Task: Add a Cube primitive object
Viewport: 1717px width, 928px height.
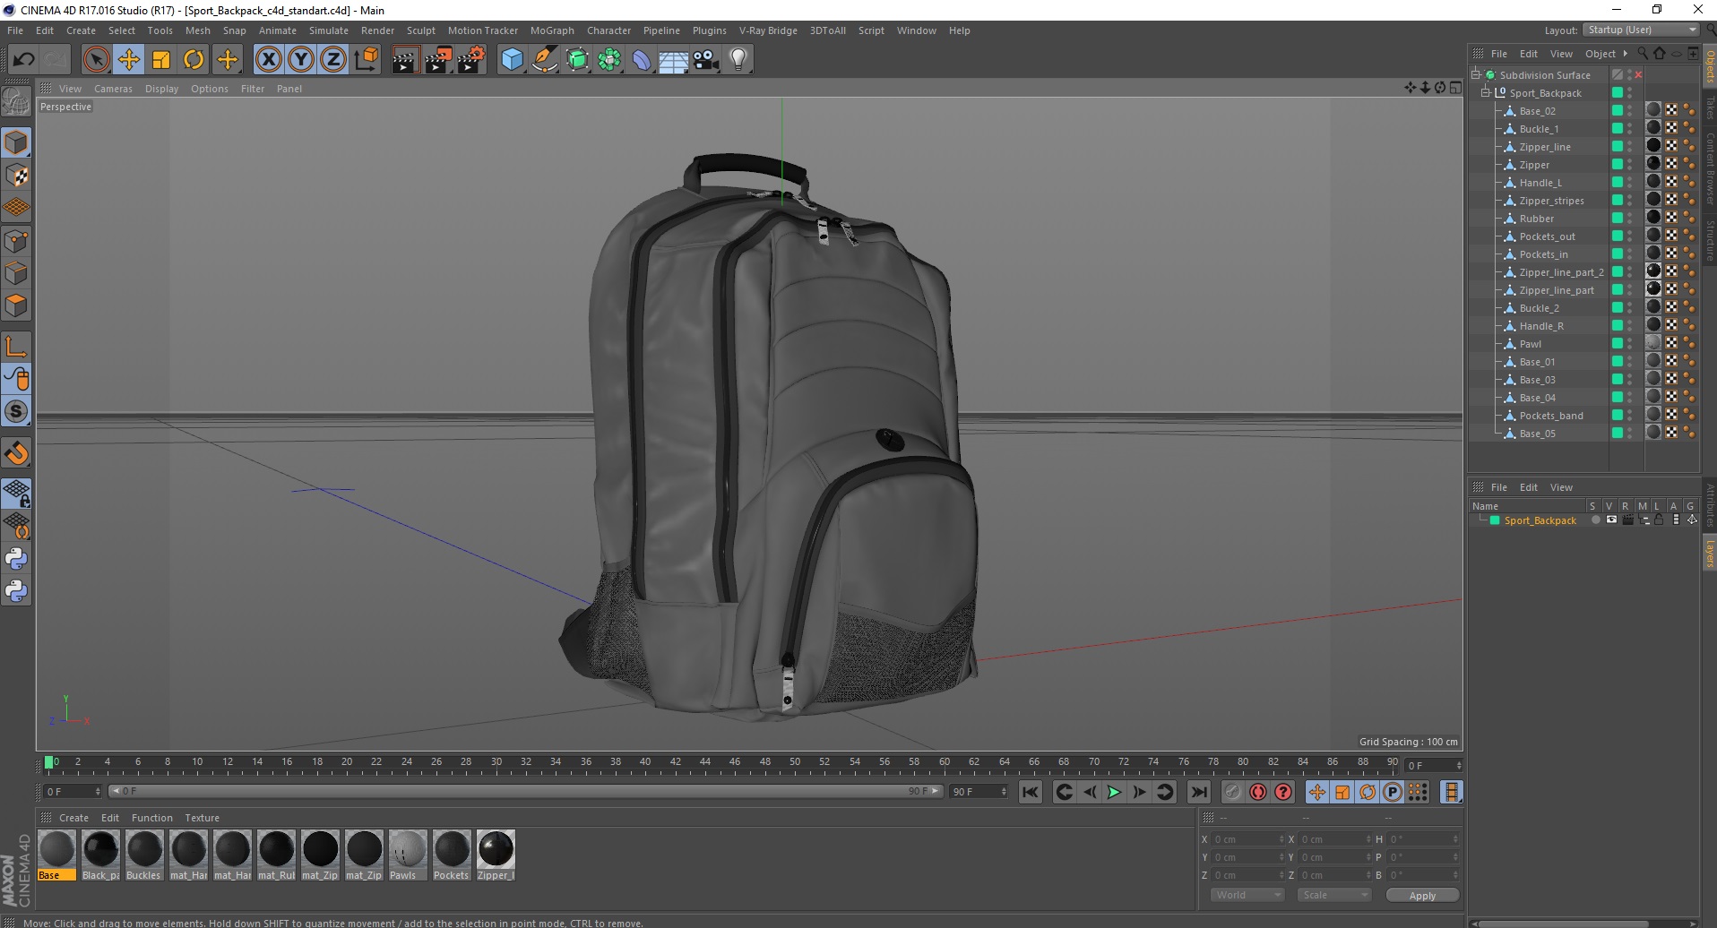Action: click(512, 60)
